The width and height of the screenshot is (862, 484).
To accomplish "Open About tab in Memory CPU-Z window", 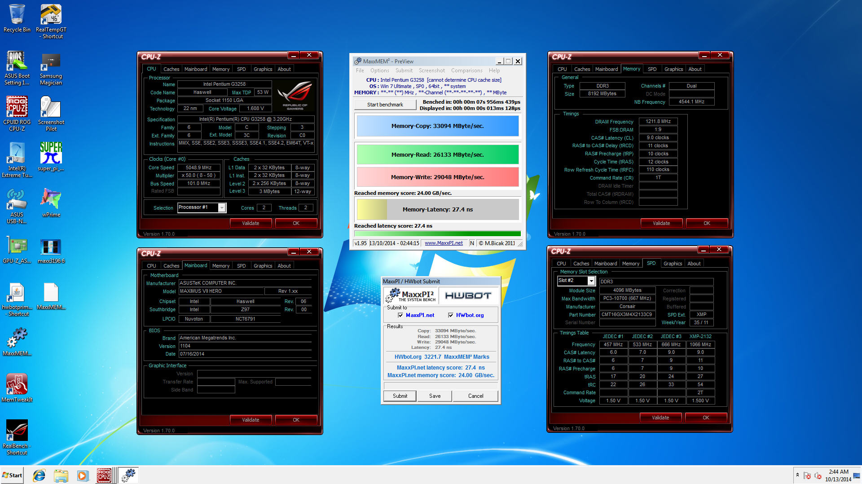I will click(695, 69).
